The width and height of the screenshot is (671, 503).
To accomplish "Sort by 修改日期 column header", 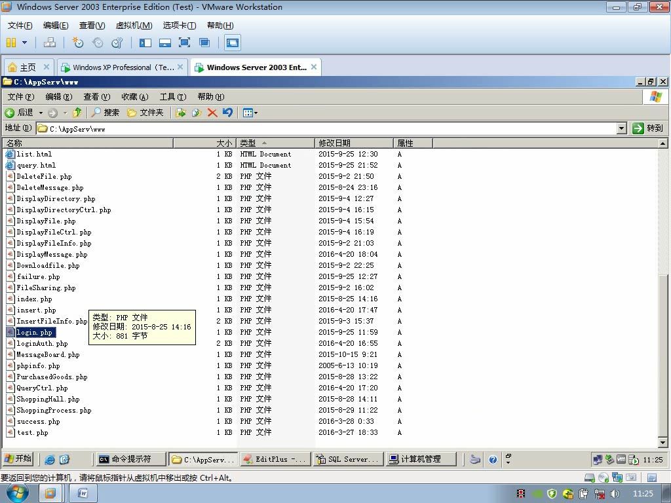I will point(354,143).
